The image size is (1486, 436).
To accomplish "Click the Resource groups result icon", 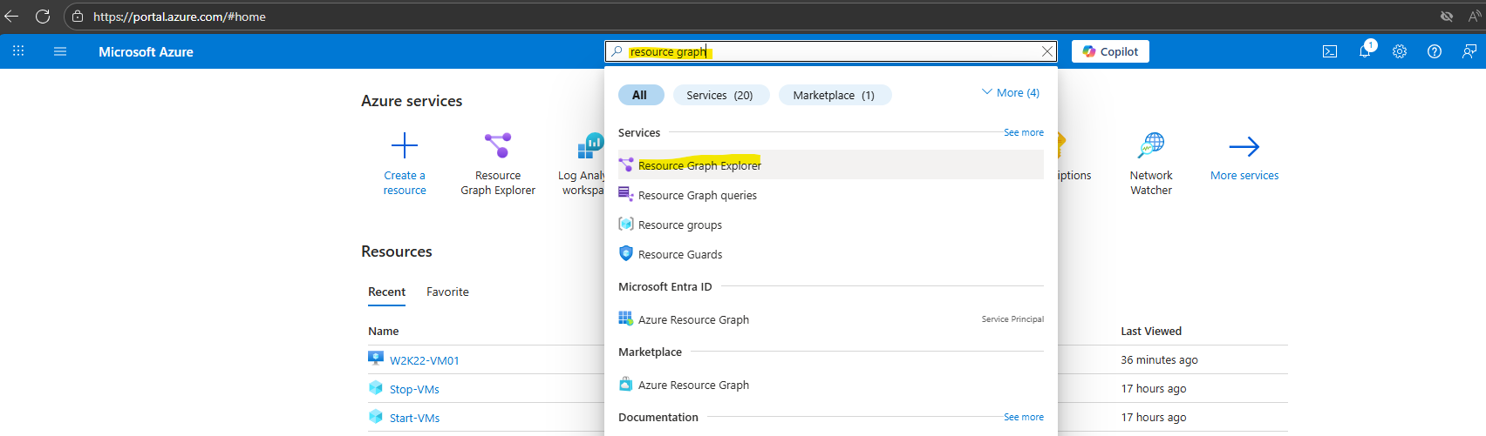I will click(x=626, y=224).
